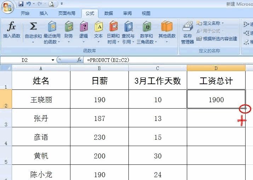This screenshot has width=253, height=180.
Task: Select the cell with value 30
Action: [x=158, y=155]
